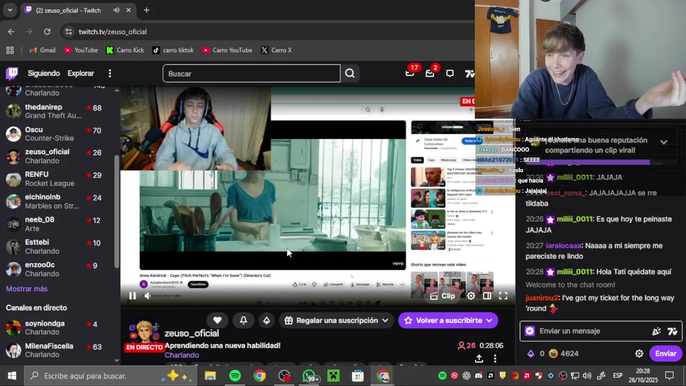
Task: Launch Spotify from the taskbar
Action: click(x=235, y=376)
